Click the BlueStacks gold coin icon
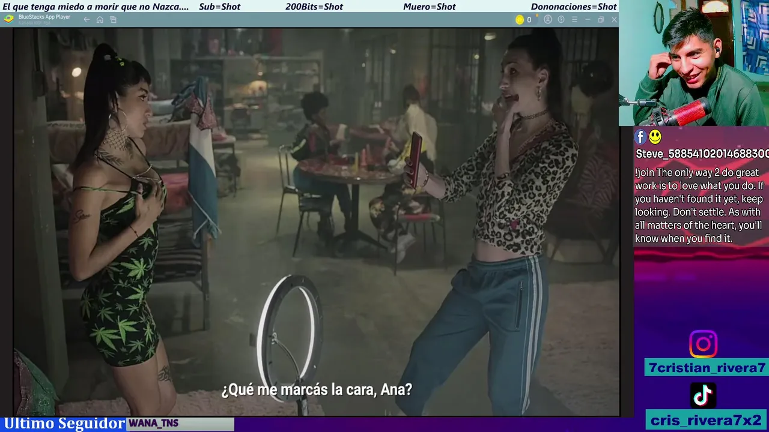 (x=520, y=20)
